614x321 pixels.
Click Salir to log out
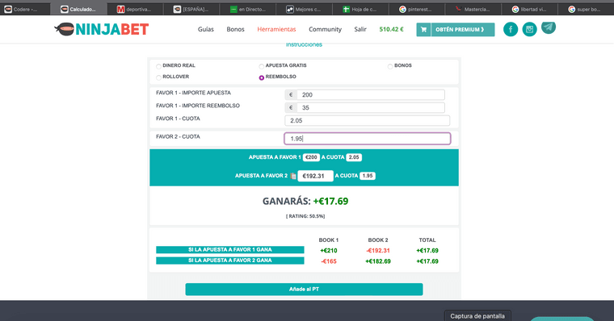coord(360,29)
